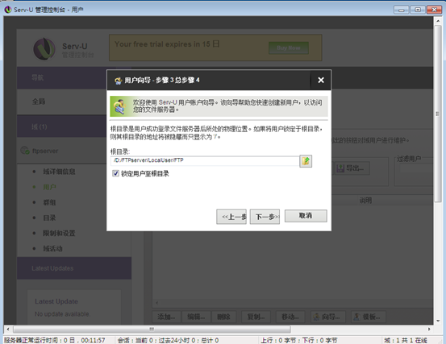Click the horizontal scrollbar left arrow
The image size is (446, 344).
[x=8, y=329]
